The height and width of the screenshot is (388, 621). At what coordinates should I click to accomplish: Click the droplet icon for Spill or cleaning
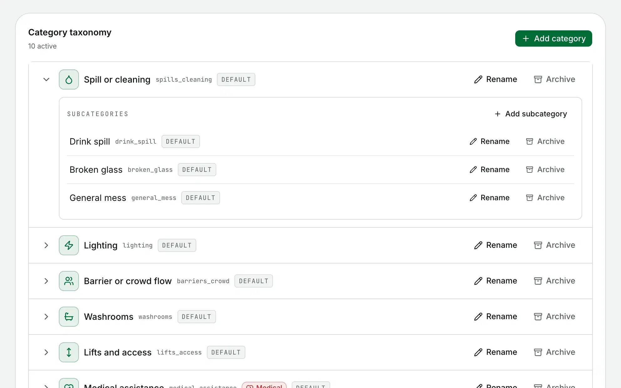coord(69,79)
